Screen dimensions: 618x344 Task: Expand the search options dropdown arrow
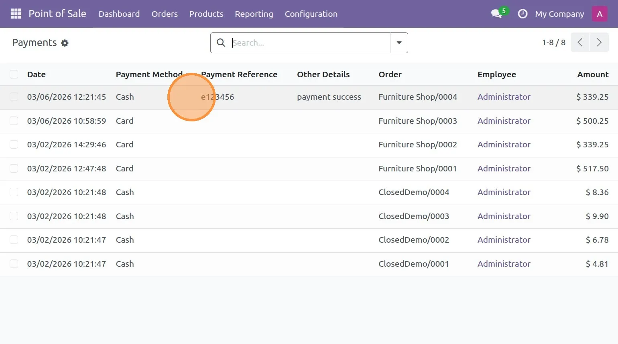click(399, 42)
